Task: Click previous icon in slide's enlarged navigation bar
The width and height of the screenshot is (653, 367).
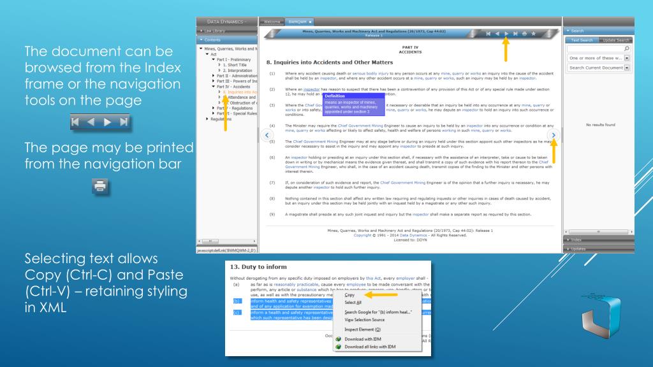Action: [x=91, y=122]
